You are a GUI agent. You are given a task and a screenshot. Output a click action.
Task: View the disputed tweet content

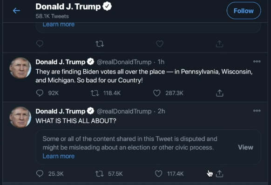point(245,147)
